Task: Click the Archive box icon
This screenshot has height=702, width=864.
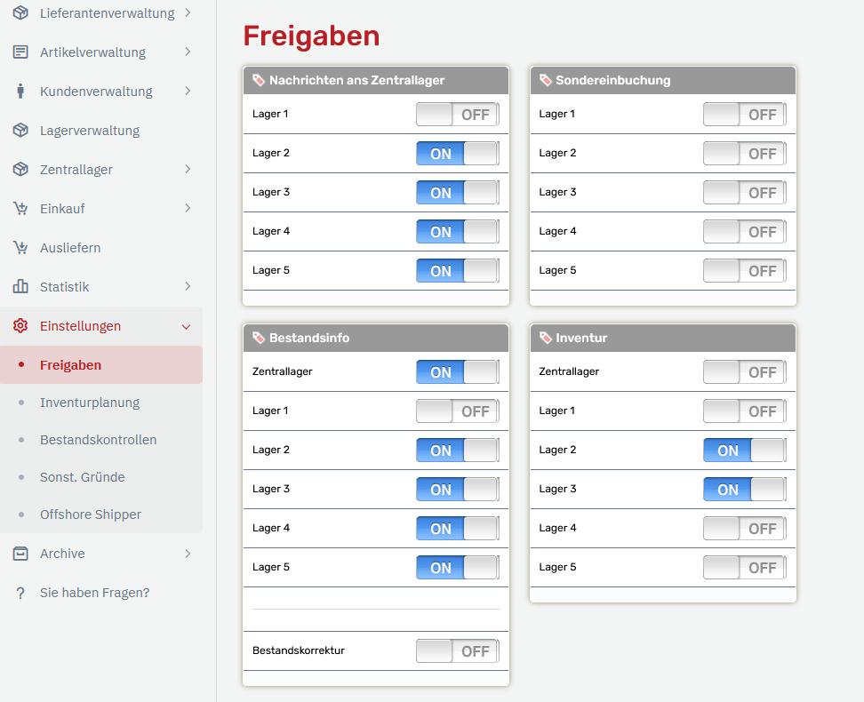Action: coord(20,554)
